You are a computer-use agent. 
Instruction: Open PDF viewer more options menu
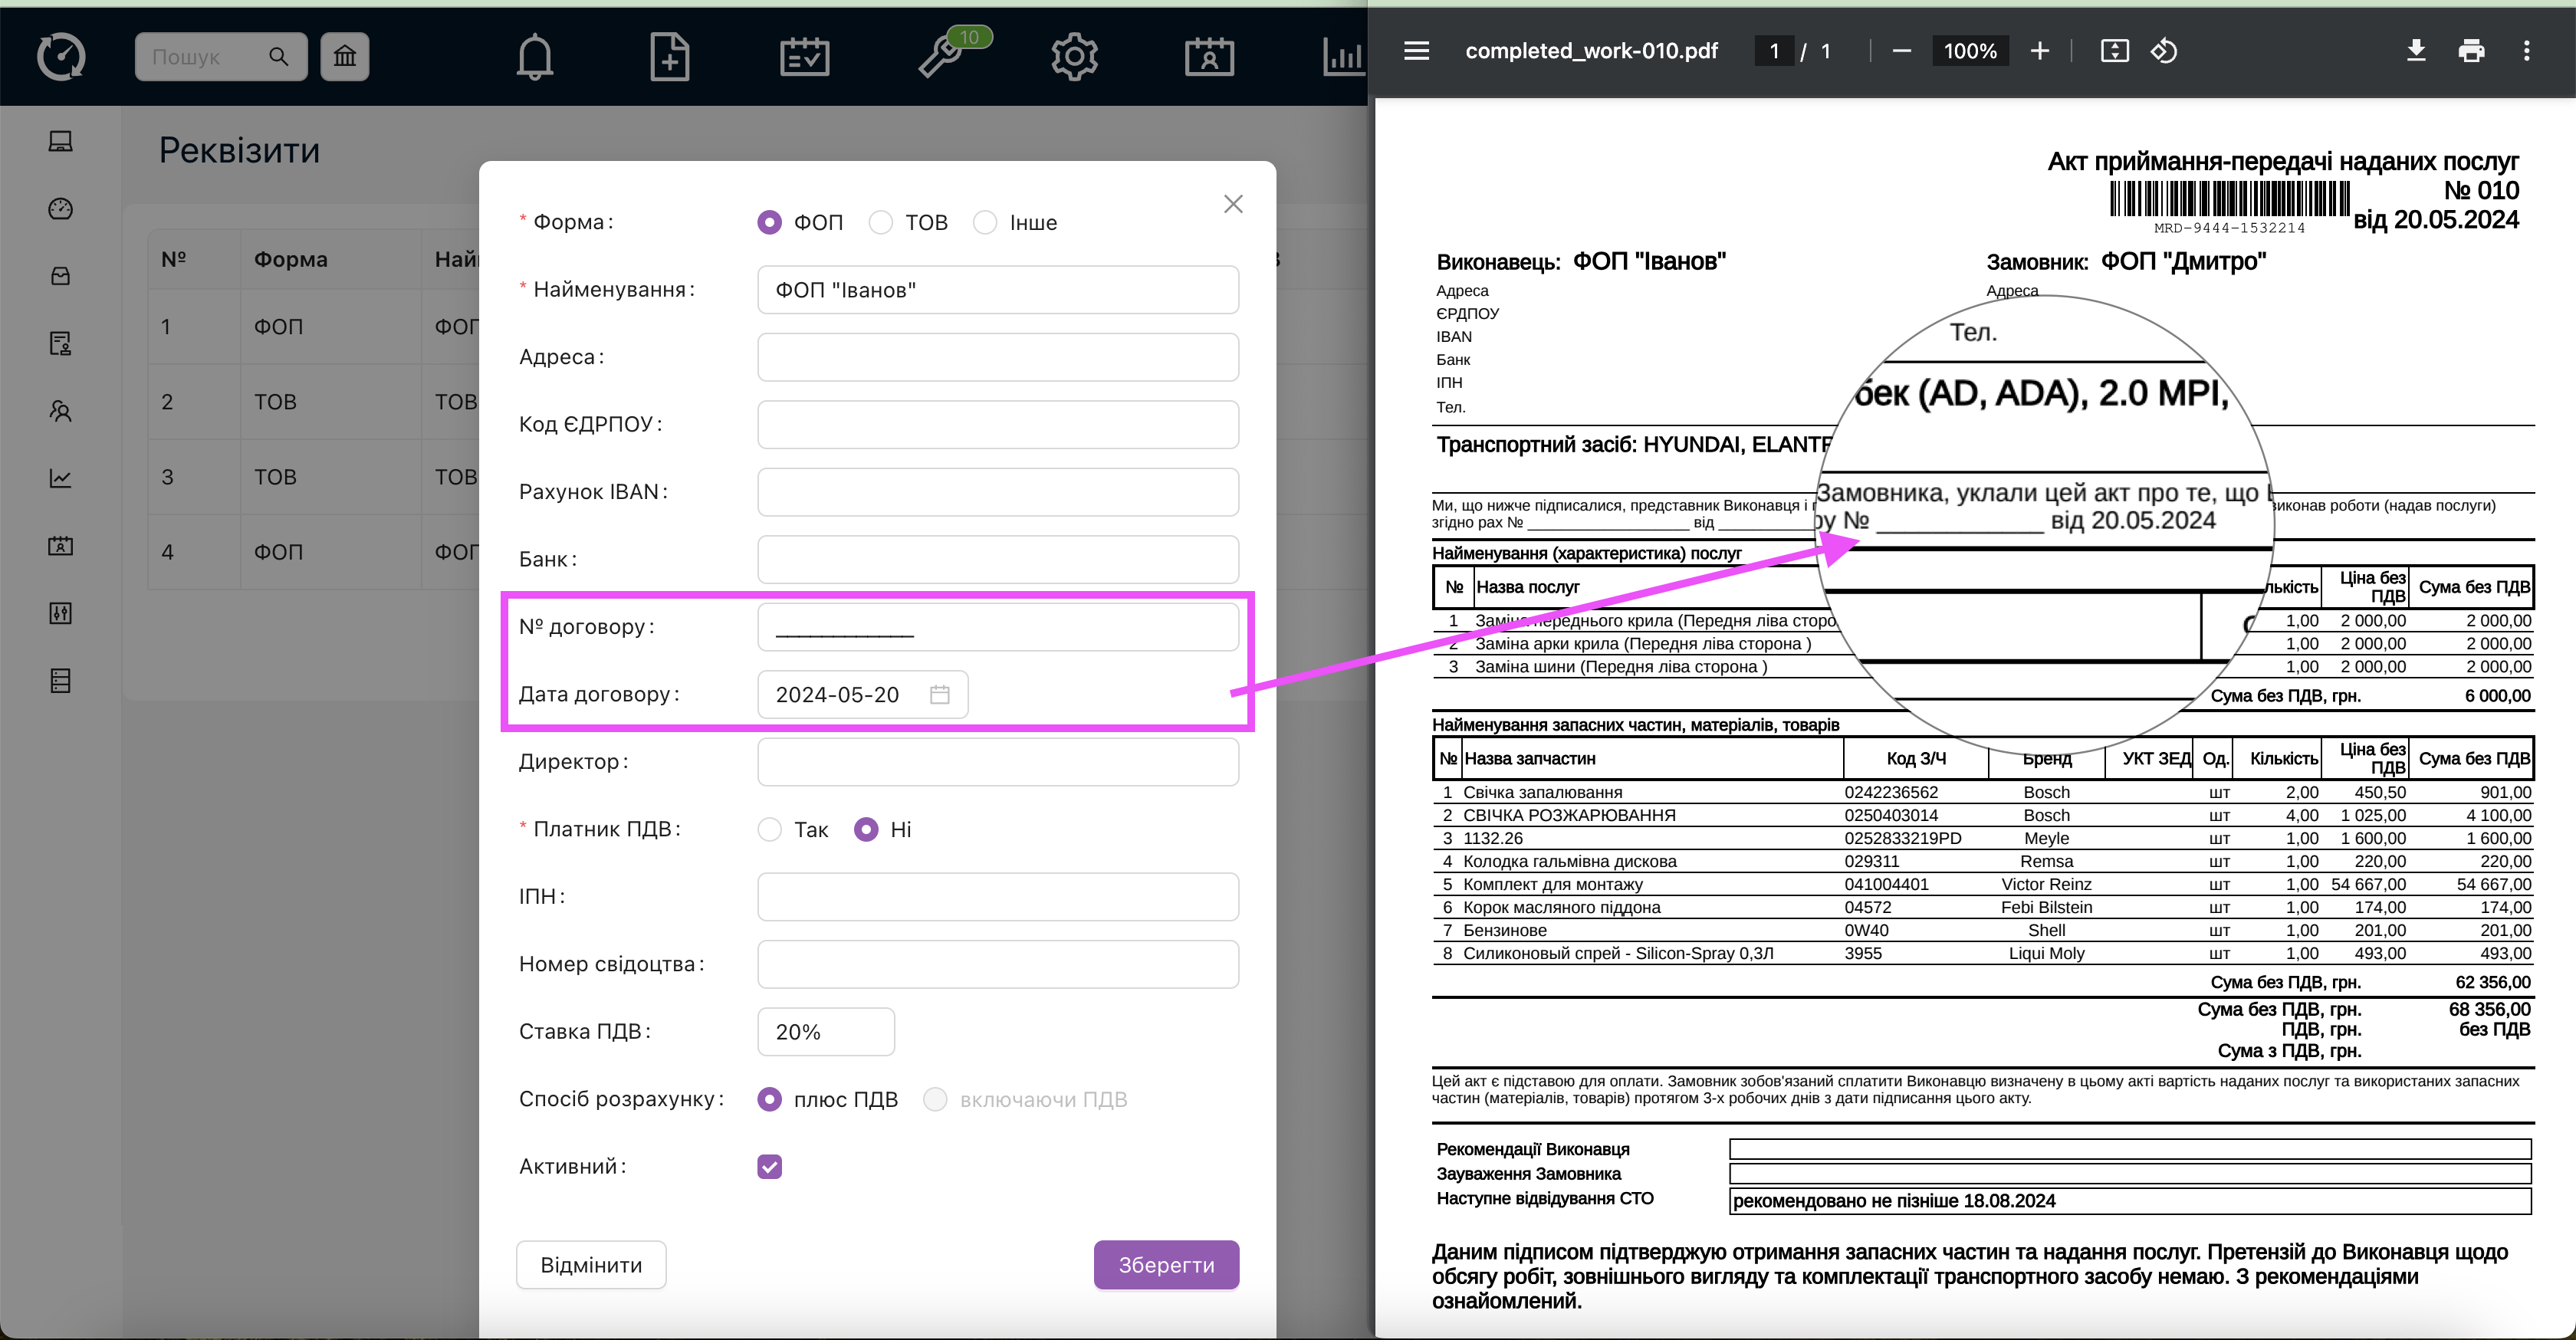pos(2526,51)
